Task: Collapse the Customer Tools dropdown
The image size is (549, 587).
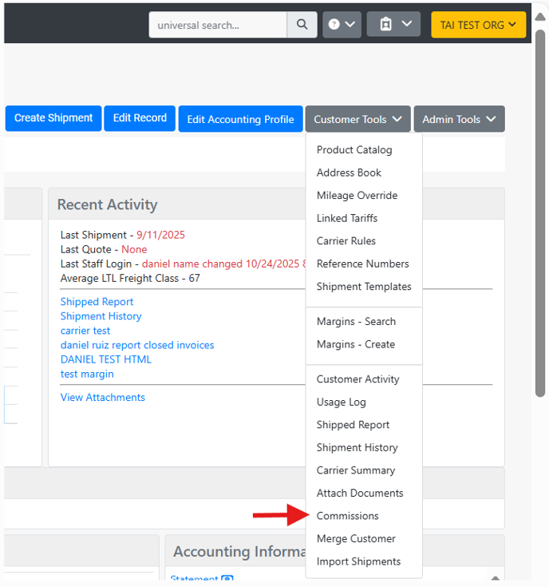Action: pyautogui.click(x=357, y=119)
